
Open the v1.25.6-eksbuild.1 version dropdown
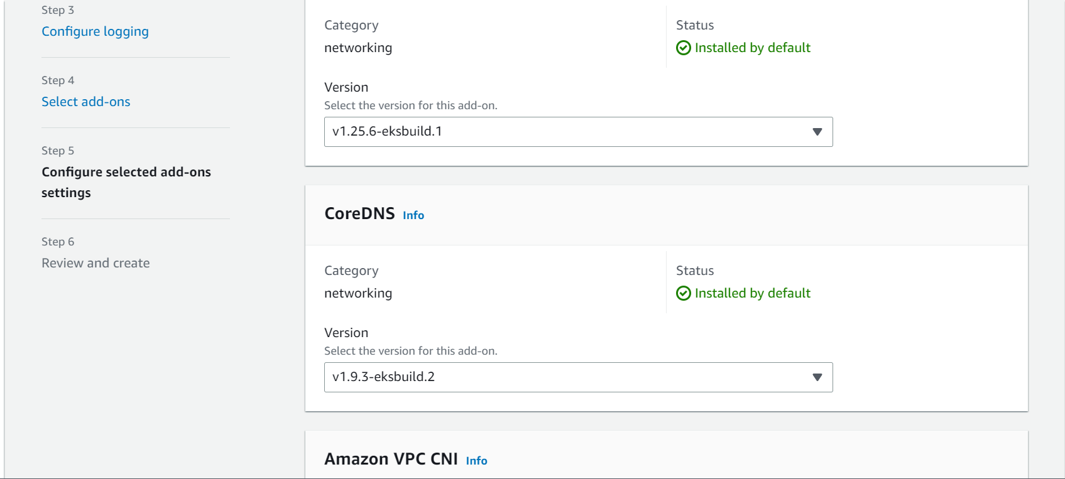[578, 132]
